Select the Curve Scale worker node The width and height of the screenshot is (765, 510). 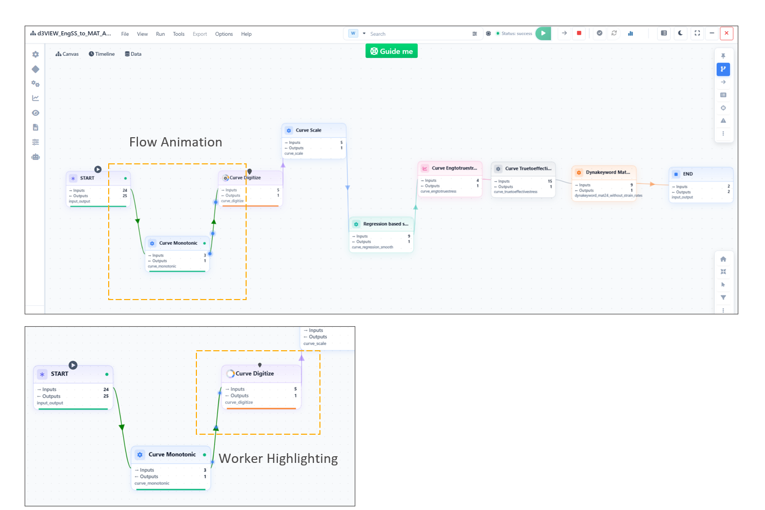coord(313,131)
